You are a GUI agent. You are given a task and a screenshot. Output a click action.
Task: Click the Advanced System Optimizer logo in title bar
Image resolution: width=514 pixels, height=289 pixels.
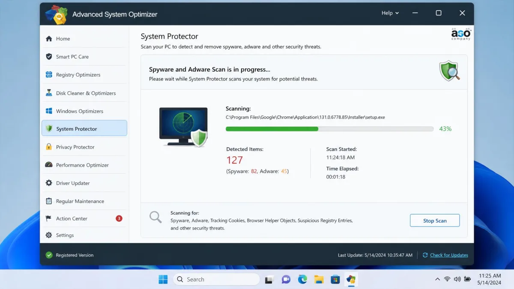point(56,14)
